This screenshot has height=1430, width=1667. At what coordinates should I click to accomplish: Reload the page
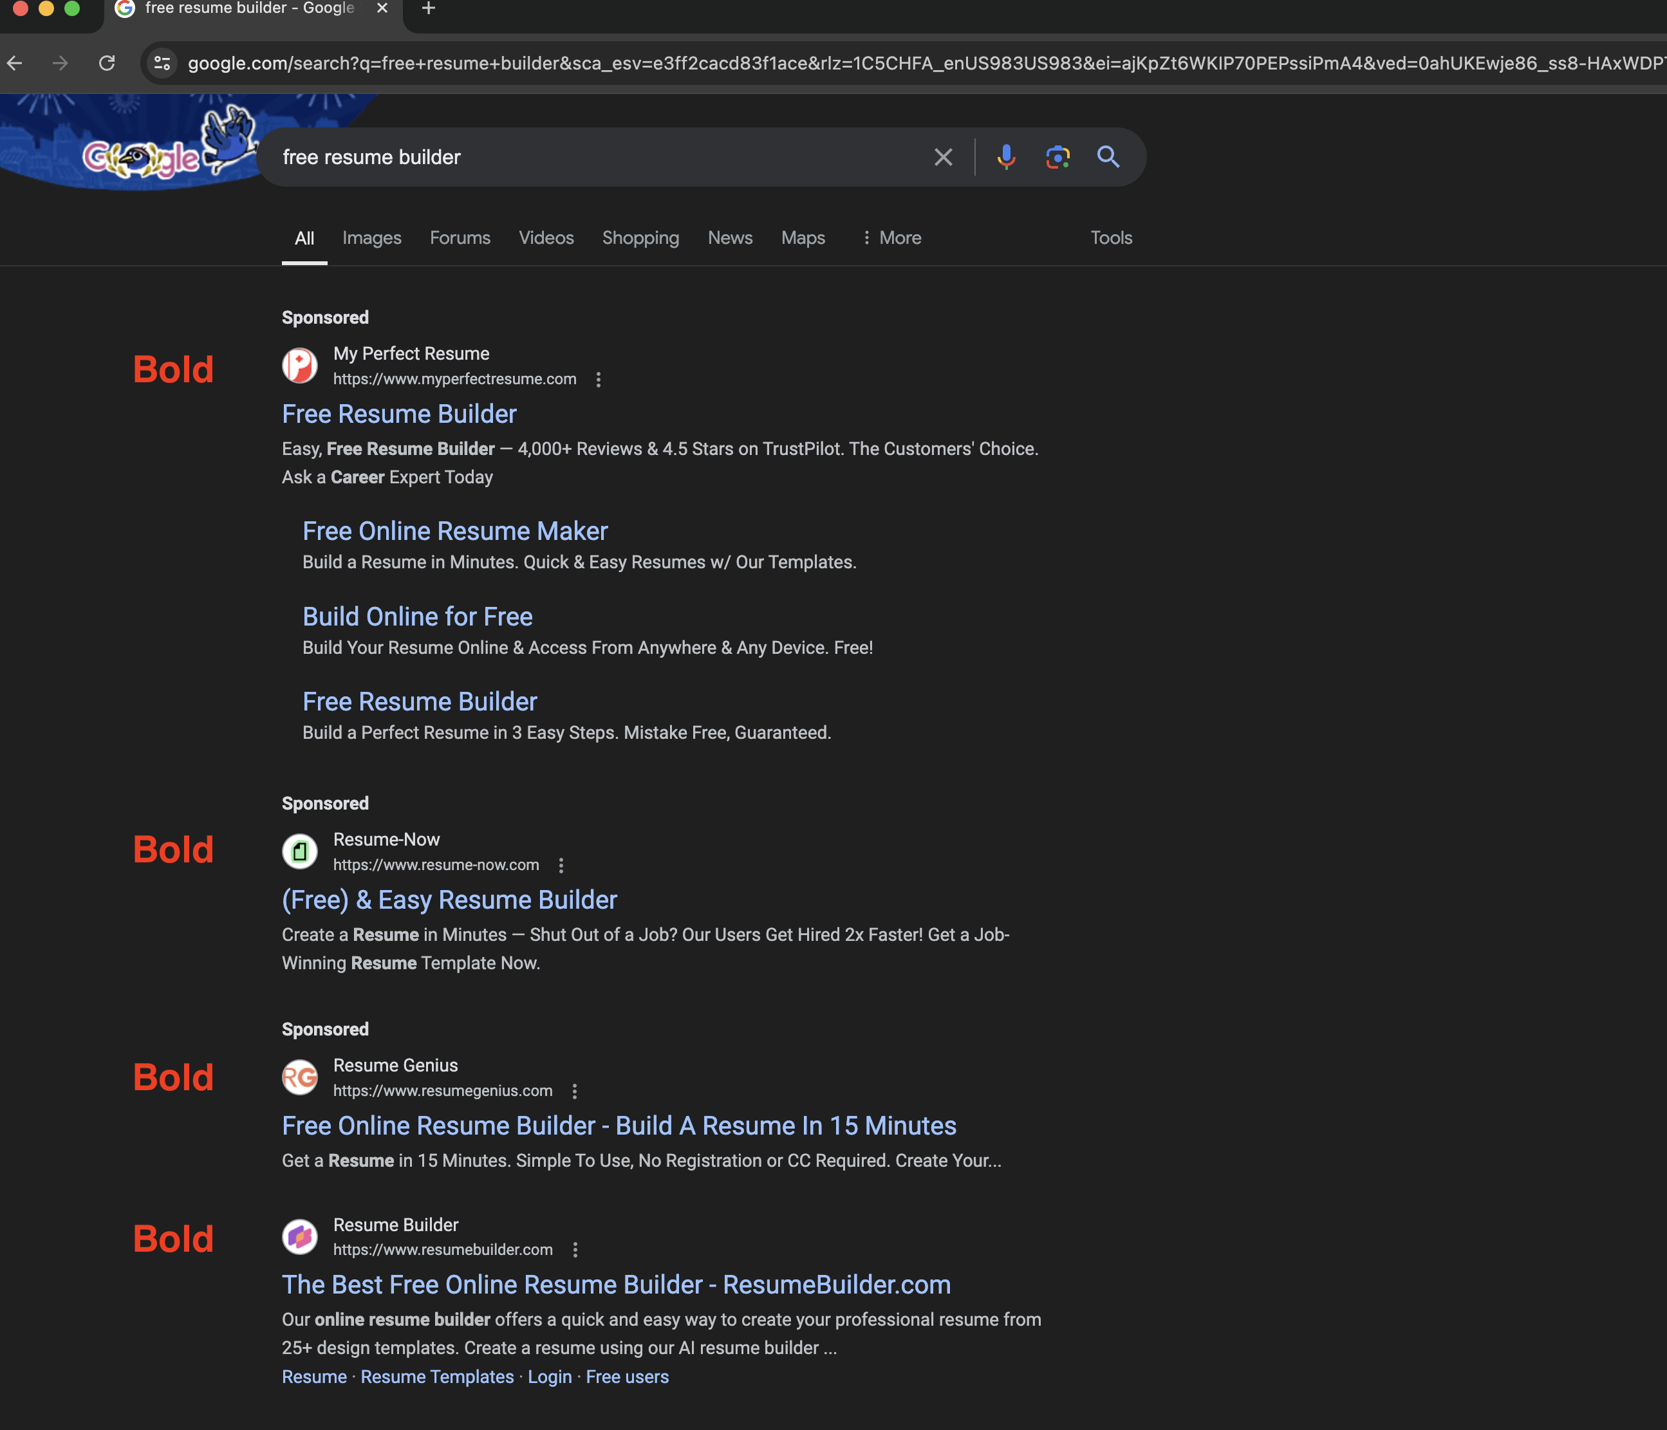[108, 62]
